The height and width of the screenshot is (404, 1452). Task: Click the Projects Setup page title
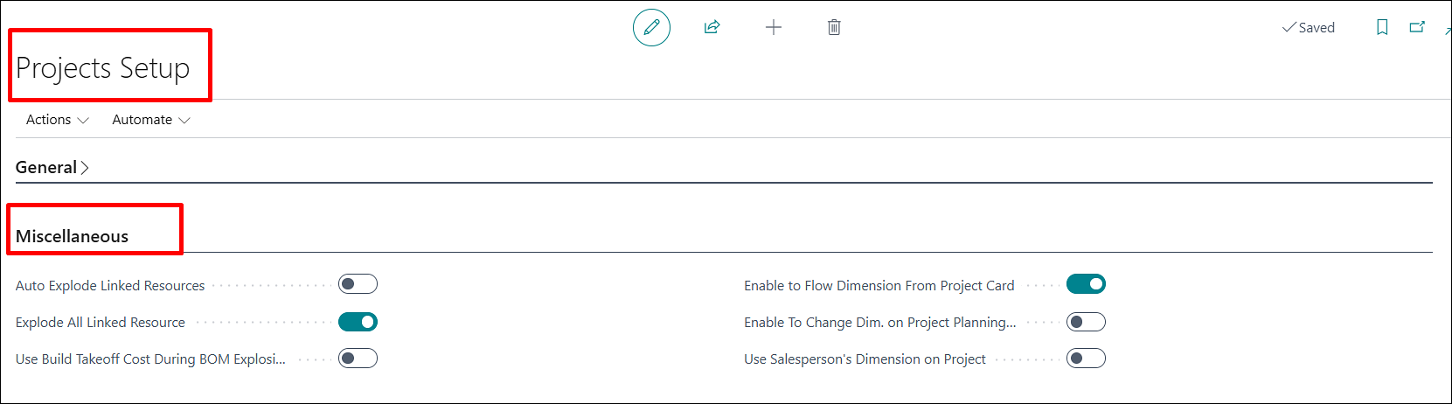pyautogui.click(x=102, y=67)
